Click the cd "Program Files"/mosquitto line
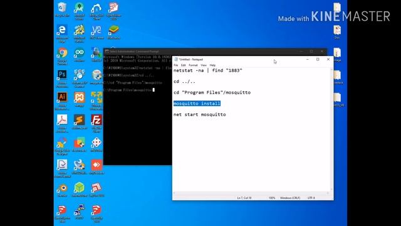This screenshot has width=401, height=226. [x=212, y=92]
